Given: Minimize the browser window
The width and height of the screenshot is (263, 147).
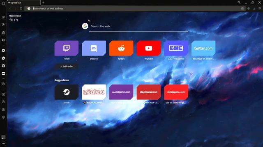Looking at the screenshot, I should point(246,3).
